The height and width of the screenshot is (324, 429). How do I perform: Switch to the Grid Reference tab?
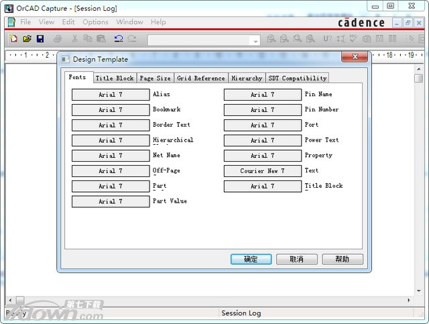click(x=200, y=78)
